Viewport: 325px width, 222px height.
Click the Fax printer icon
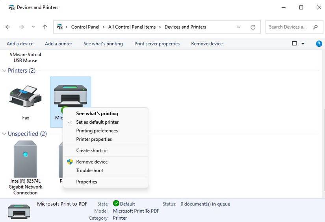(26, 96)
